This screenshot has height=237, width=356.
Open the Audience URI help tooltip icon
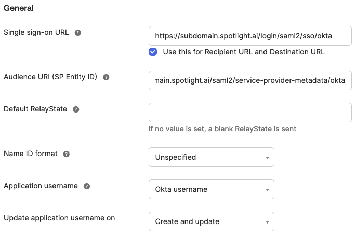point(106,77)
